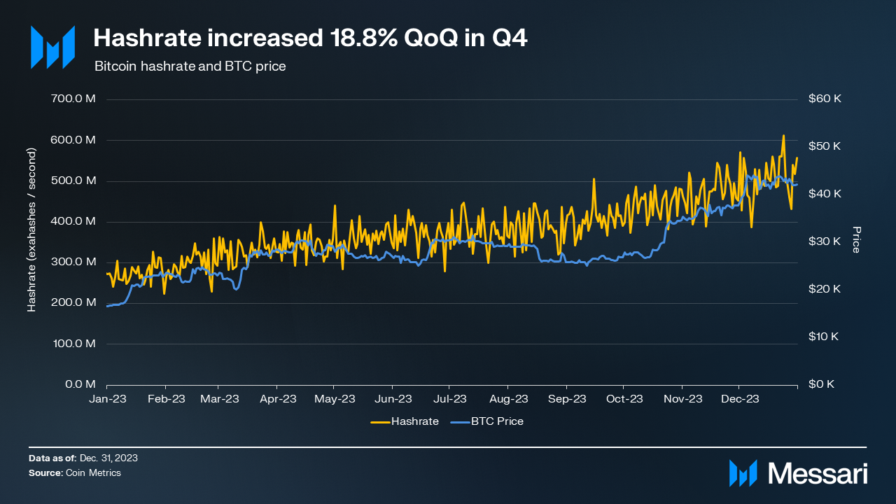Screen dimensions: 896x504
Task: Click the '300.0 M' hashrate axis label
Action: tap(74, 262)
